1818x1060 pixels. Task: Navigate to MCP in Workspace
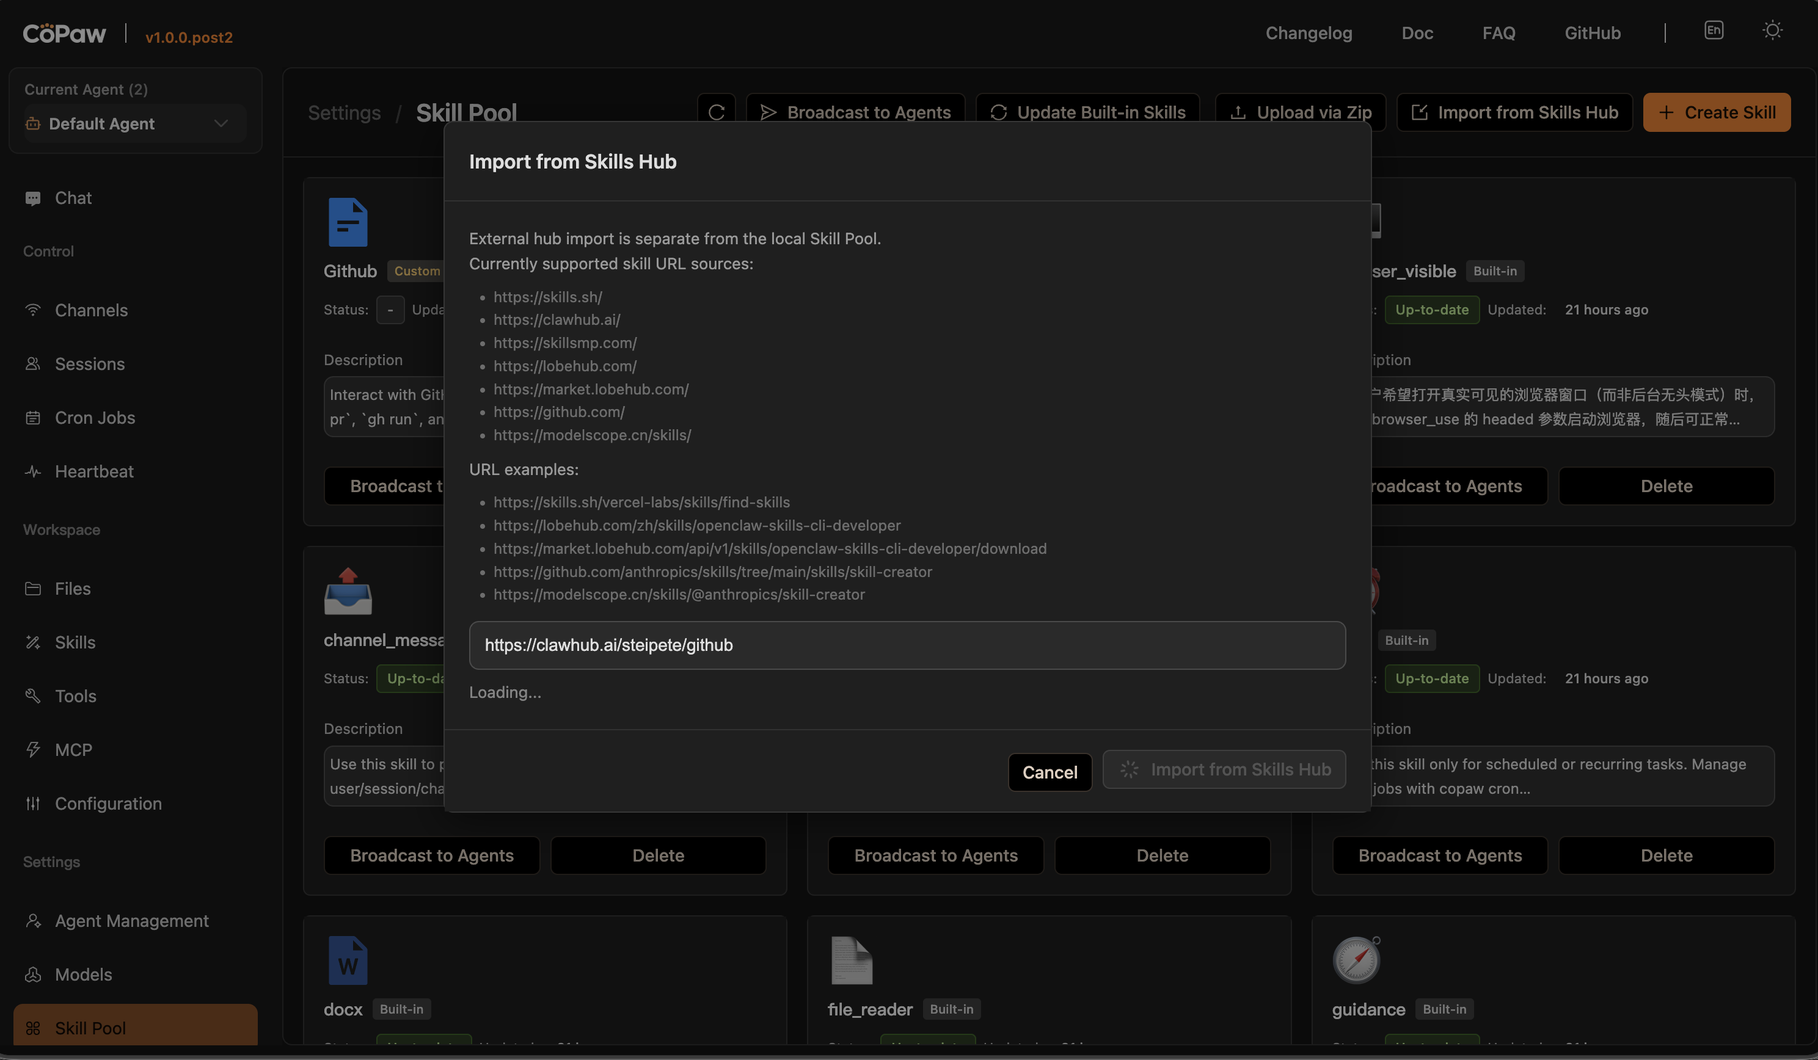(x=73, y=750)
